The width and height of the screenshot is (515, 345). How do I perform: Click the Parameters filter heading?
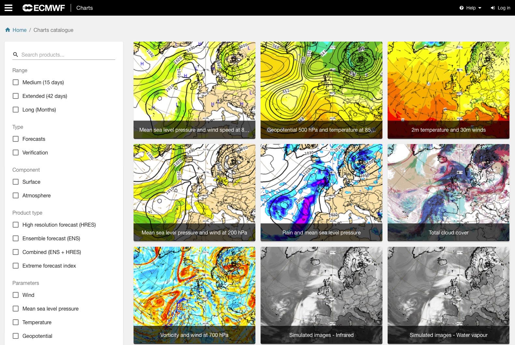(26, 283)
